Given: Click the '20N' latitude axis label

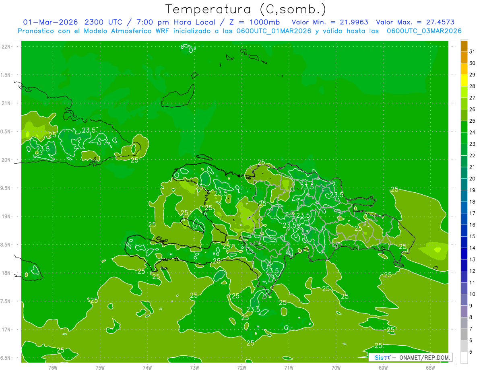Looking at the screenshot, I should [6, 160].
